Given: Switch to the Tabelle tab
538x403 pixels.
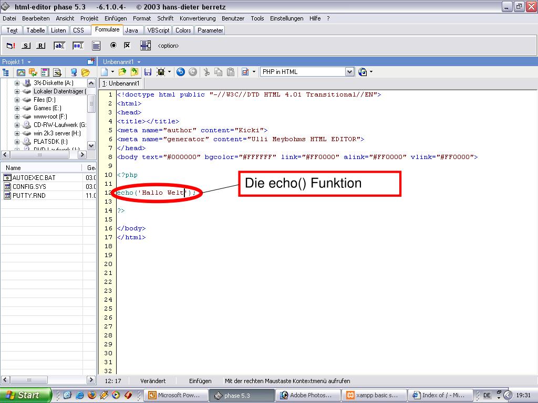Looking at the screenshot, I should (x=35, y=30).
